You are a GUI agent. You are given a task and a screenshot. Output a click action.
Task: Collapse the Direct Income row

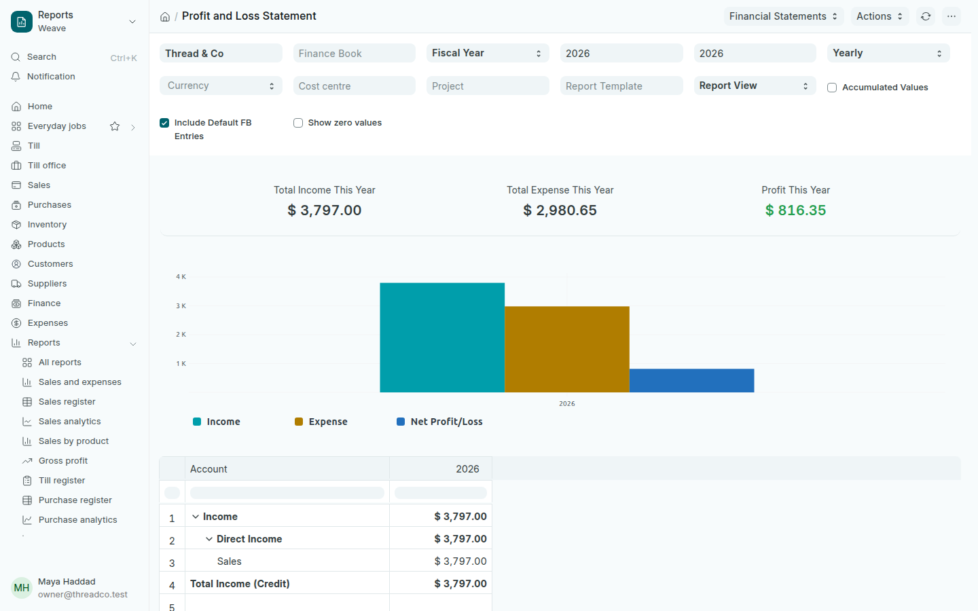tap(209, 539)
